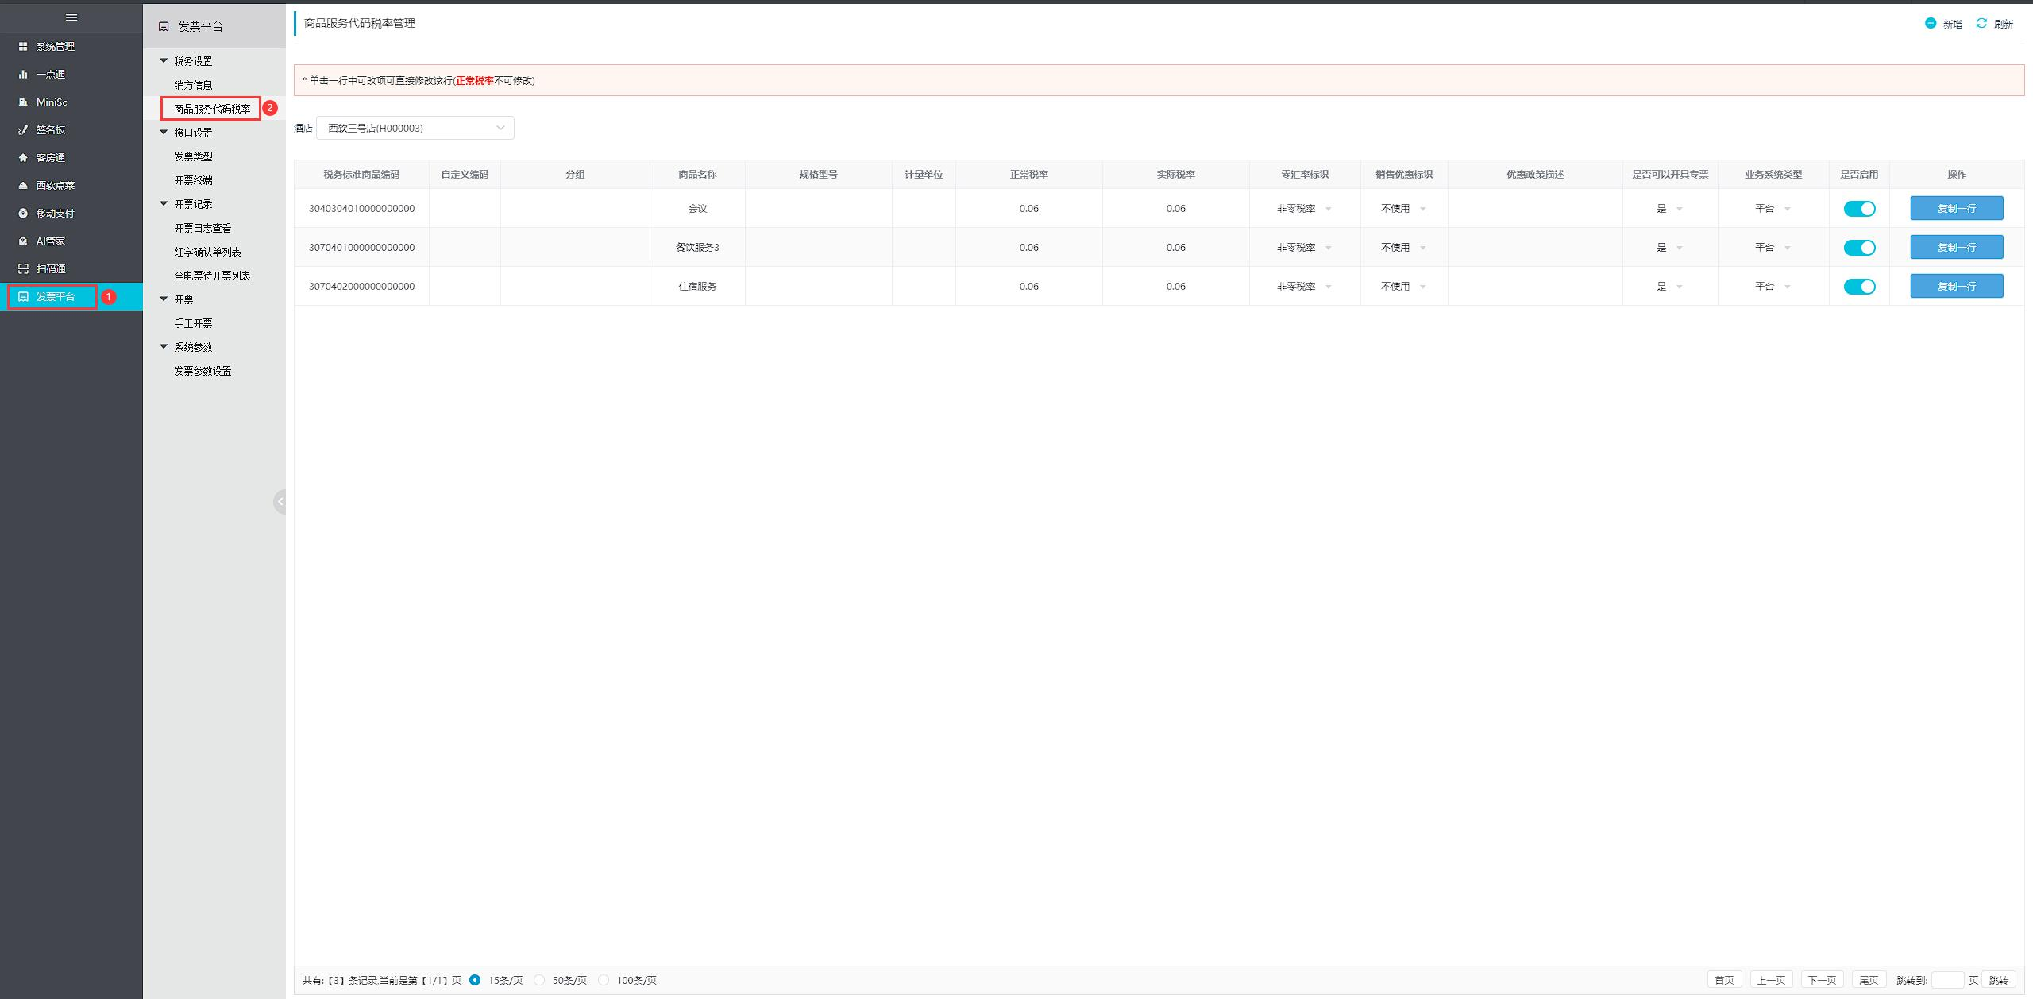
Task: Collapse the 系统参数 tree group
Action: pyautogui.click(x=164, y=346)
